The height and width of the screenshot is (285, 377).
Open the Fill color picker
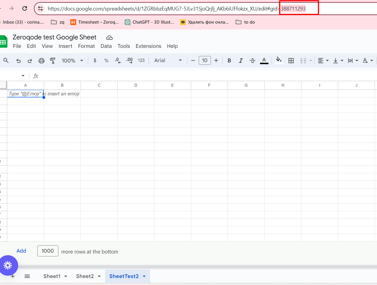point(279,61)
